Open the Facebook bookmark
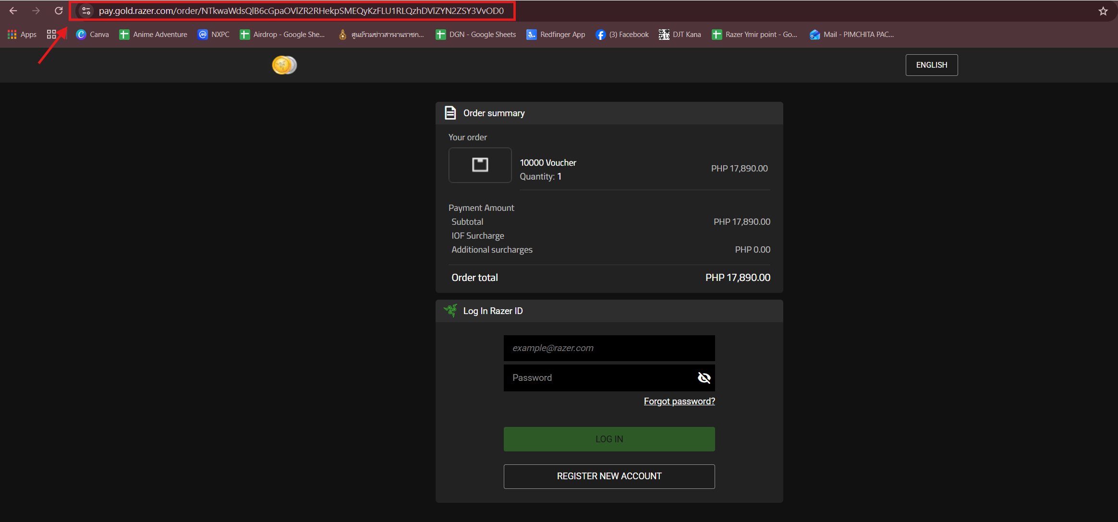Viewport: 1118px width, 522px height. 622,35
